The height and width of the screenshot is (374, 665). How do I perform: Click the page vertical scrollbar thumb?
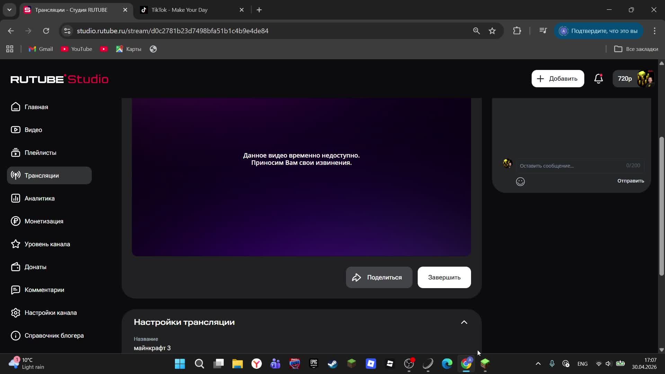click(661, 206)
